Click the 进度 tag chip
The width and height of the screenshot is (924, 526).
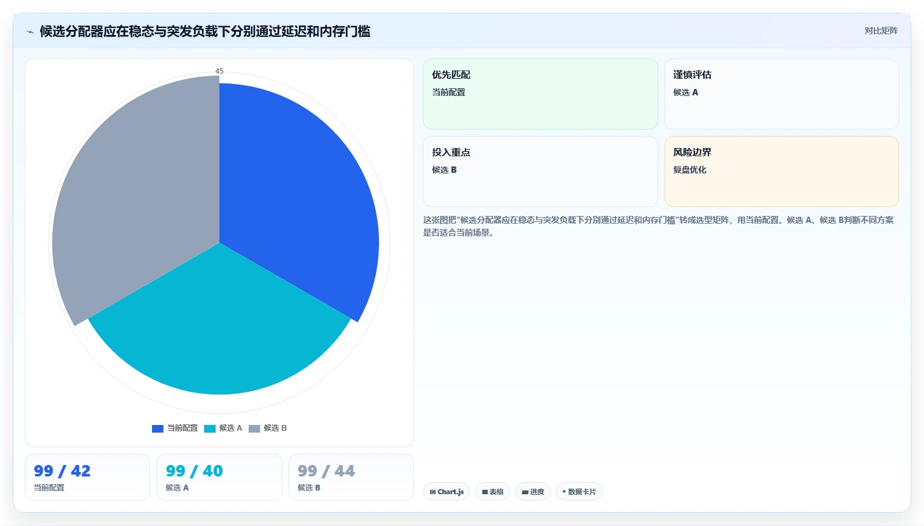533,492
